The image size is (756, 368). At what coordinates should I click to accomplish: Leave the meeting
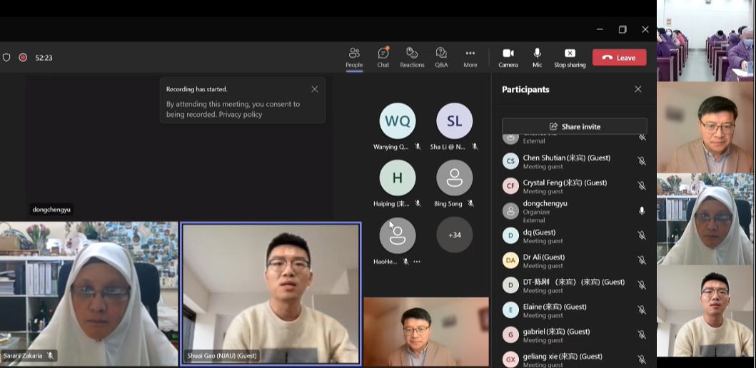619,58
